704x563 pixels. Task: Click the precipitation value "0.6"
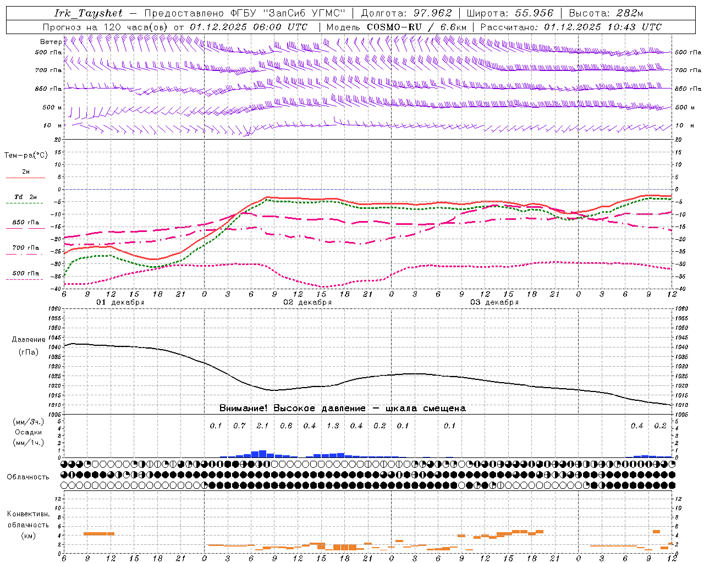(286, 426)
